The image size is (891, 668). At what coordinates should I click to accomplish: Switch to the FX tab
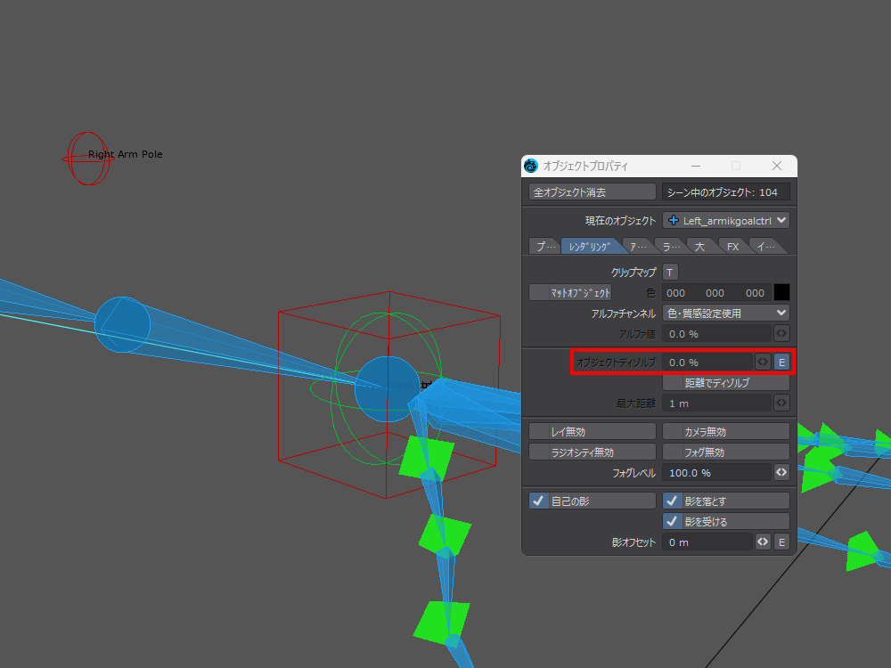(732, 247)
